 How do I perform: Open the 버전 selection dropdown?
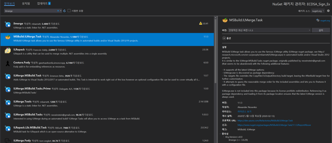click(x=269, y=30)
